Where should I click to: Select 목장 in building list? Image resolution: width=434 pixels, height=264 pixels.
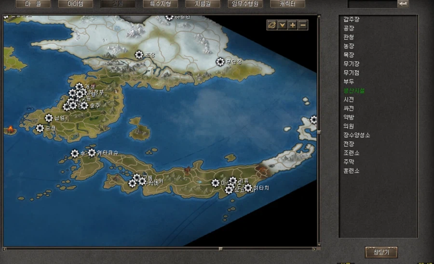coord(349,55)
